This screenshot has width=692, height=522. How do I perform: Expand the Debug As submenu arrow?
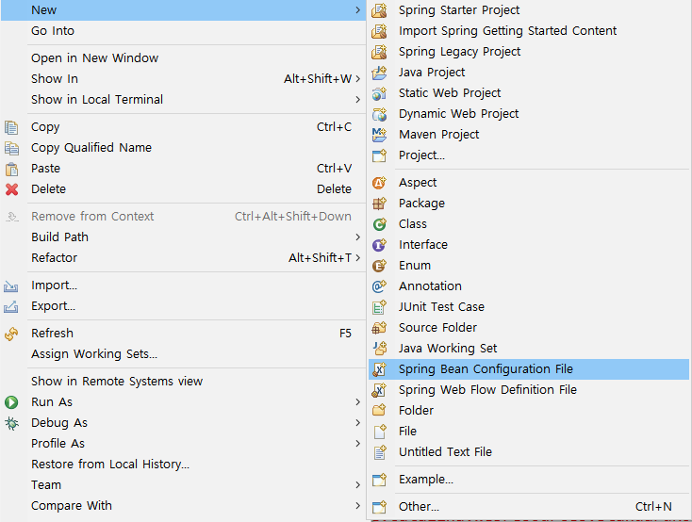click(x=358, y=423)
